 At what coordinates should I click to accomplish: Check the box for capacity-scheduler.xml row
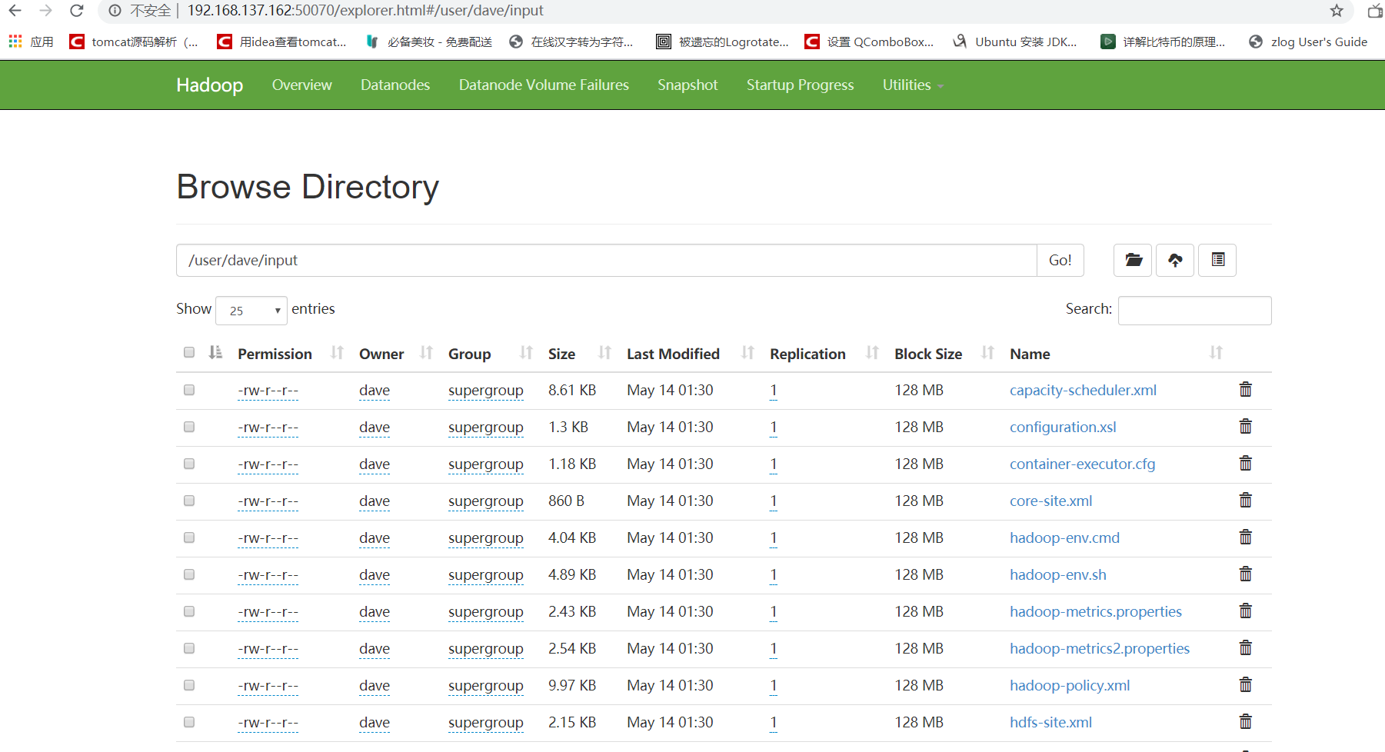189,390
